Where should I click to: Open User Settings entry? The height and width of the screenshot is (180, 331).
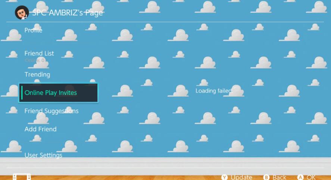click(x=43, y=155)
